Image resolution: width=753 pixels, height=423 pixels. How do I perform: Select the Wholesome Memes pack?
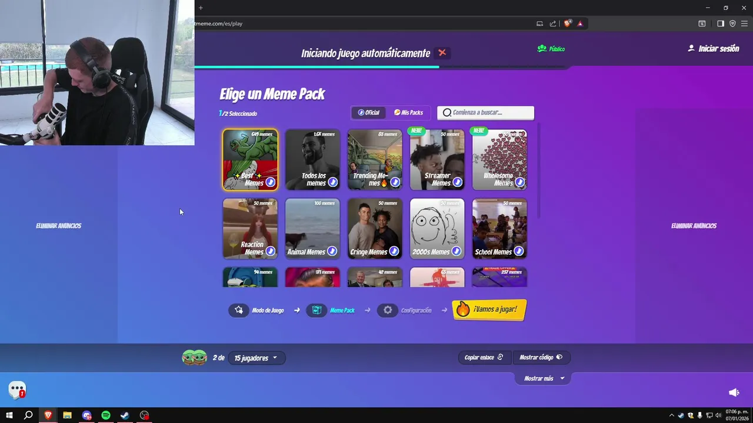pos(499,160)
